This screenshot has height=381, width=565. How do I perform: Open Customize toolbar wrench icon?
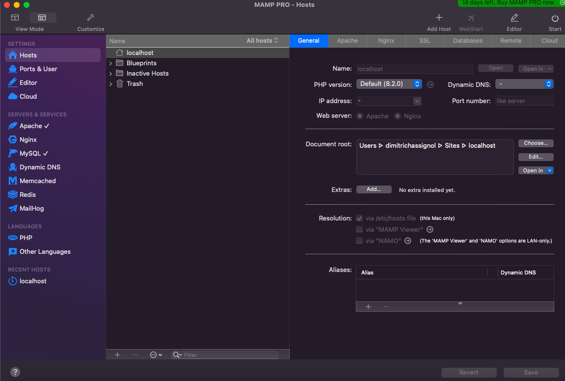pyautogui.click(x=90, y=18)
